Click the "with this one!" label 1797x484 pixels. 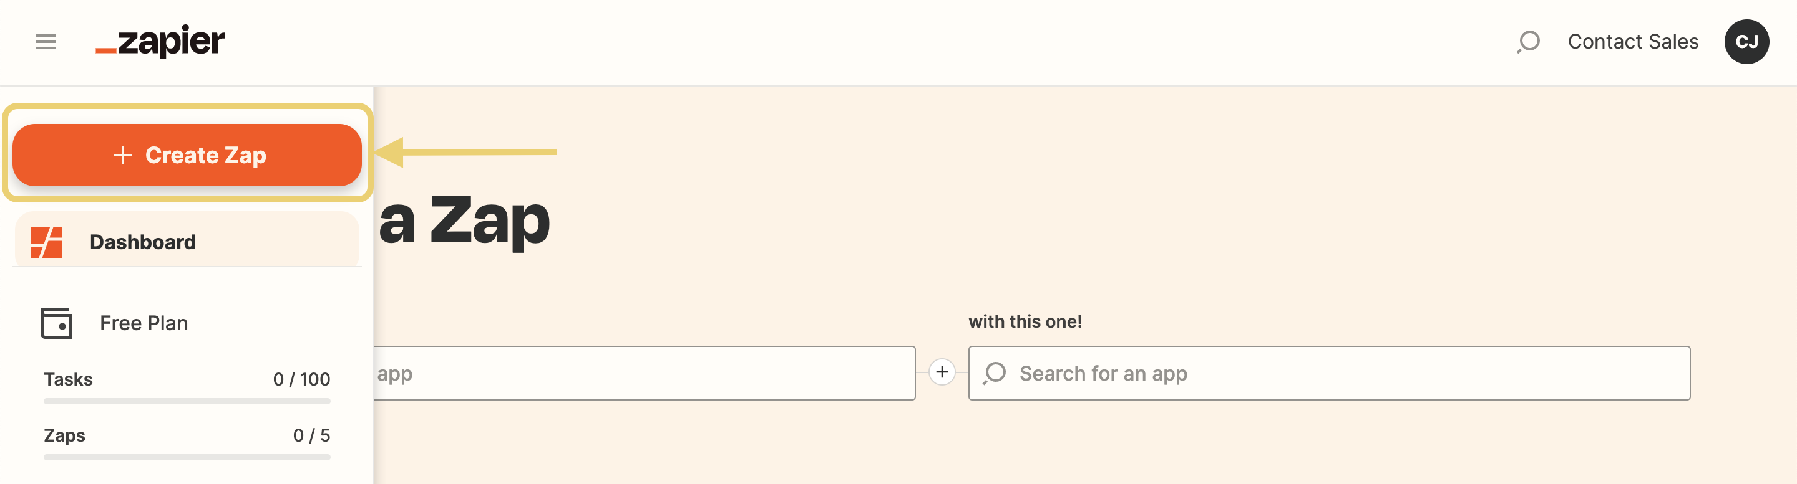[1025, 322]
